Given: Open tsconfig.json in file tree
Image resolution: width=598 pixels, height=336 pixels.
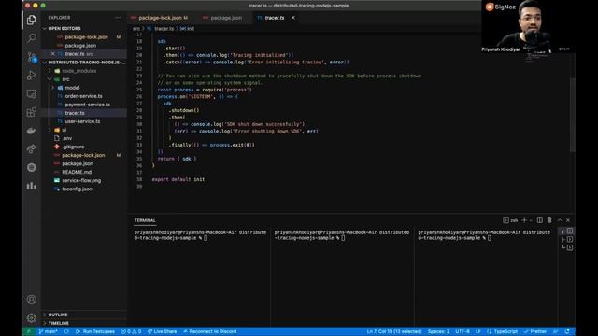Looking at the screenshot, I should (x=77, y=189).
